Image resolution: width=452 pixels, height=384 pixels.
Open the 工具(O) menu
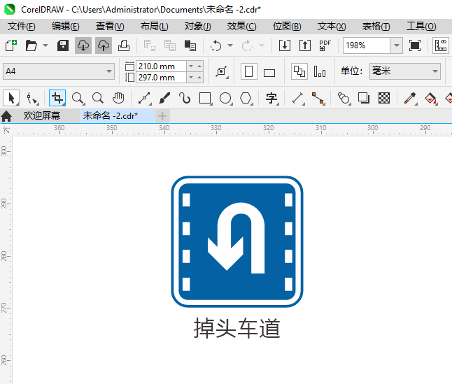coord(421,26)
